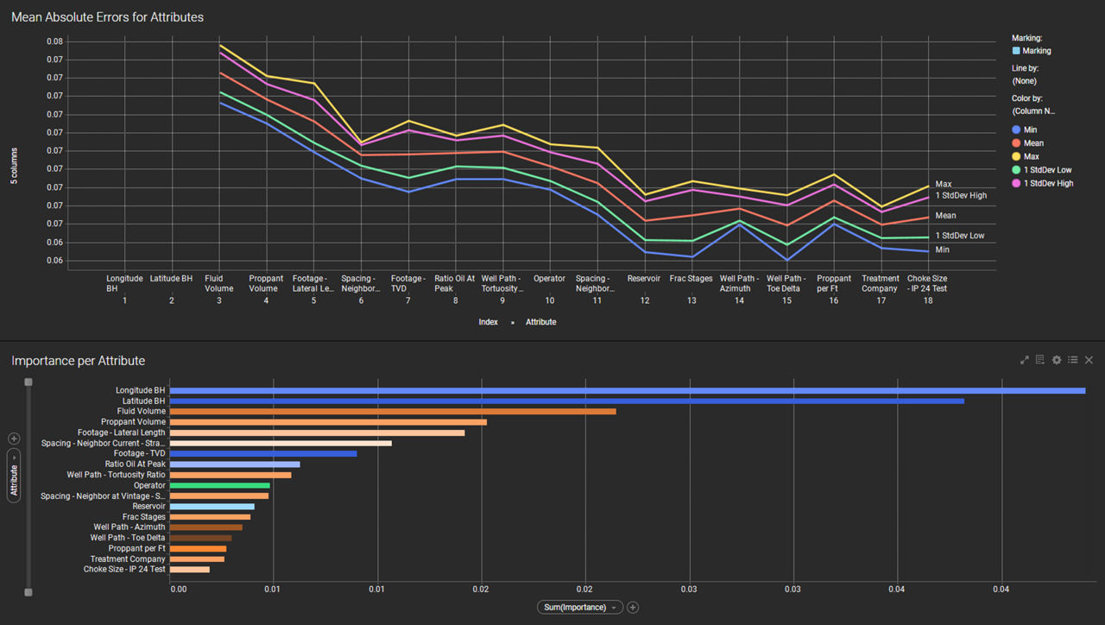1105x625 pixels.
Task: Grab the top handle of vertical zoom slider
Action: tap(28, 382)
